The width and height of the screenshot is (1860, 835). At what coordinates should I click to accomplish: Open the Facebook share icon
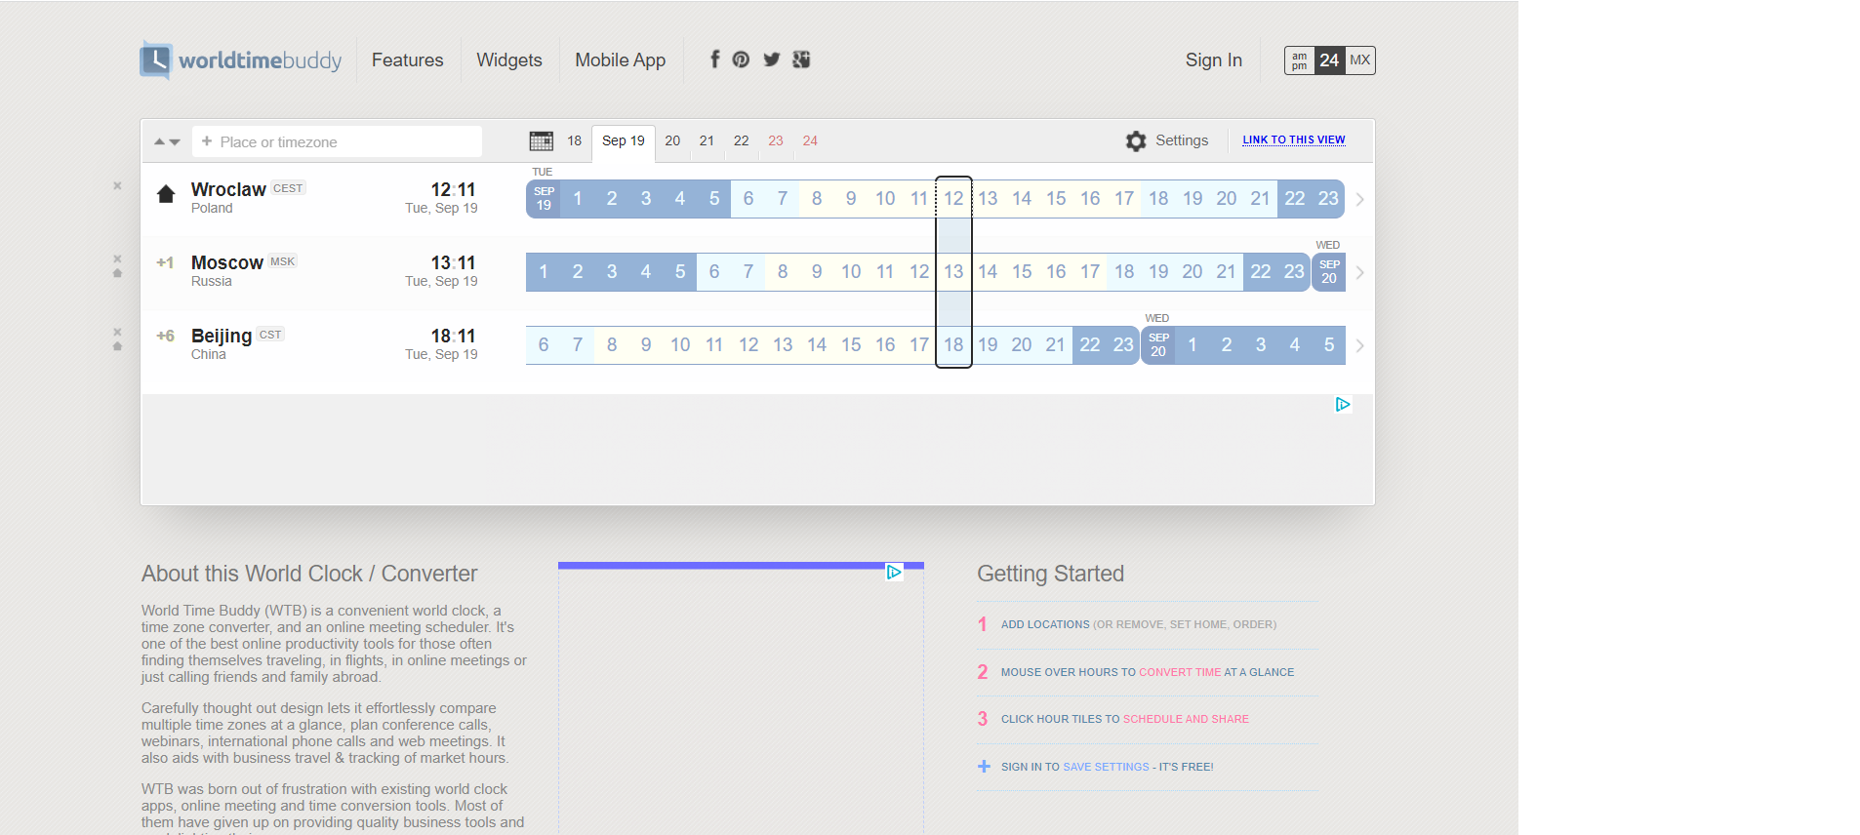[714, 60]
